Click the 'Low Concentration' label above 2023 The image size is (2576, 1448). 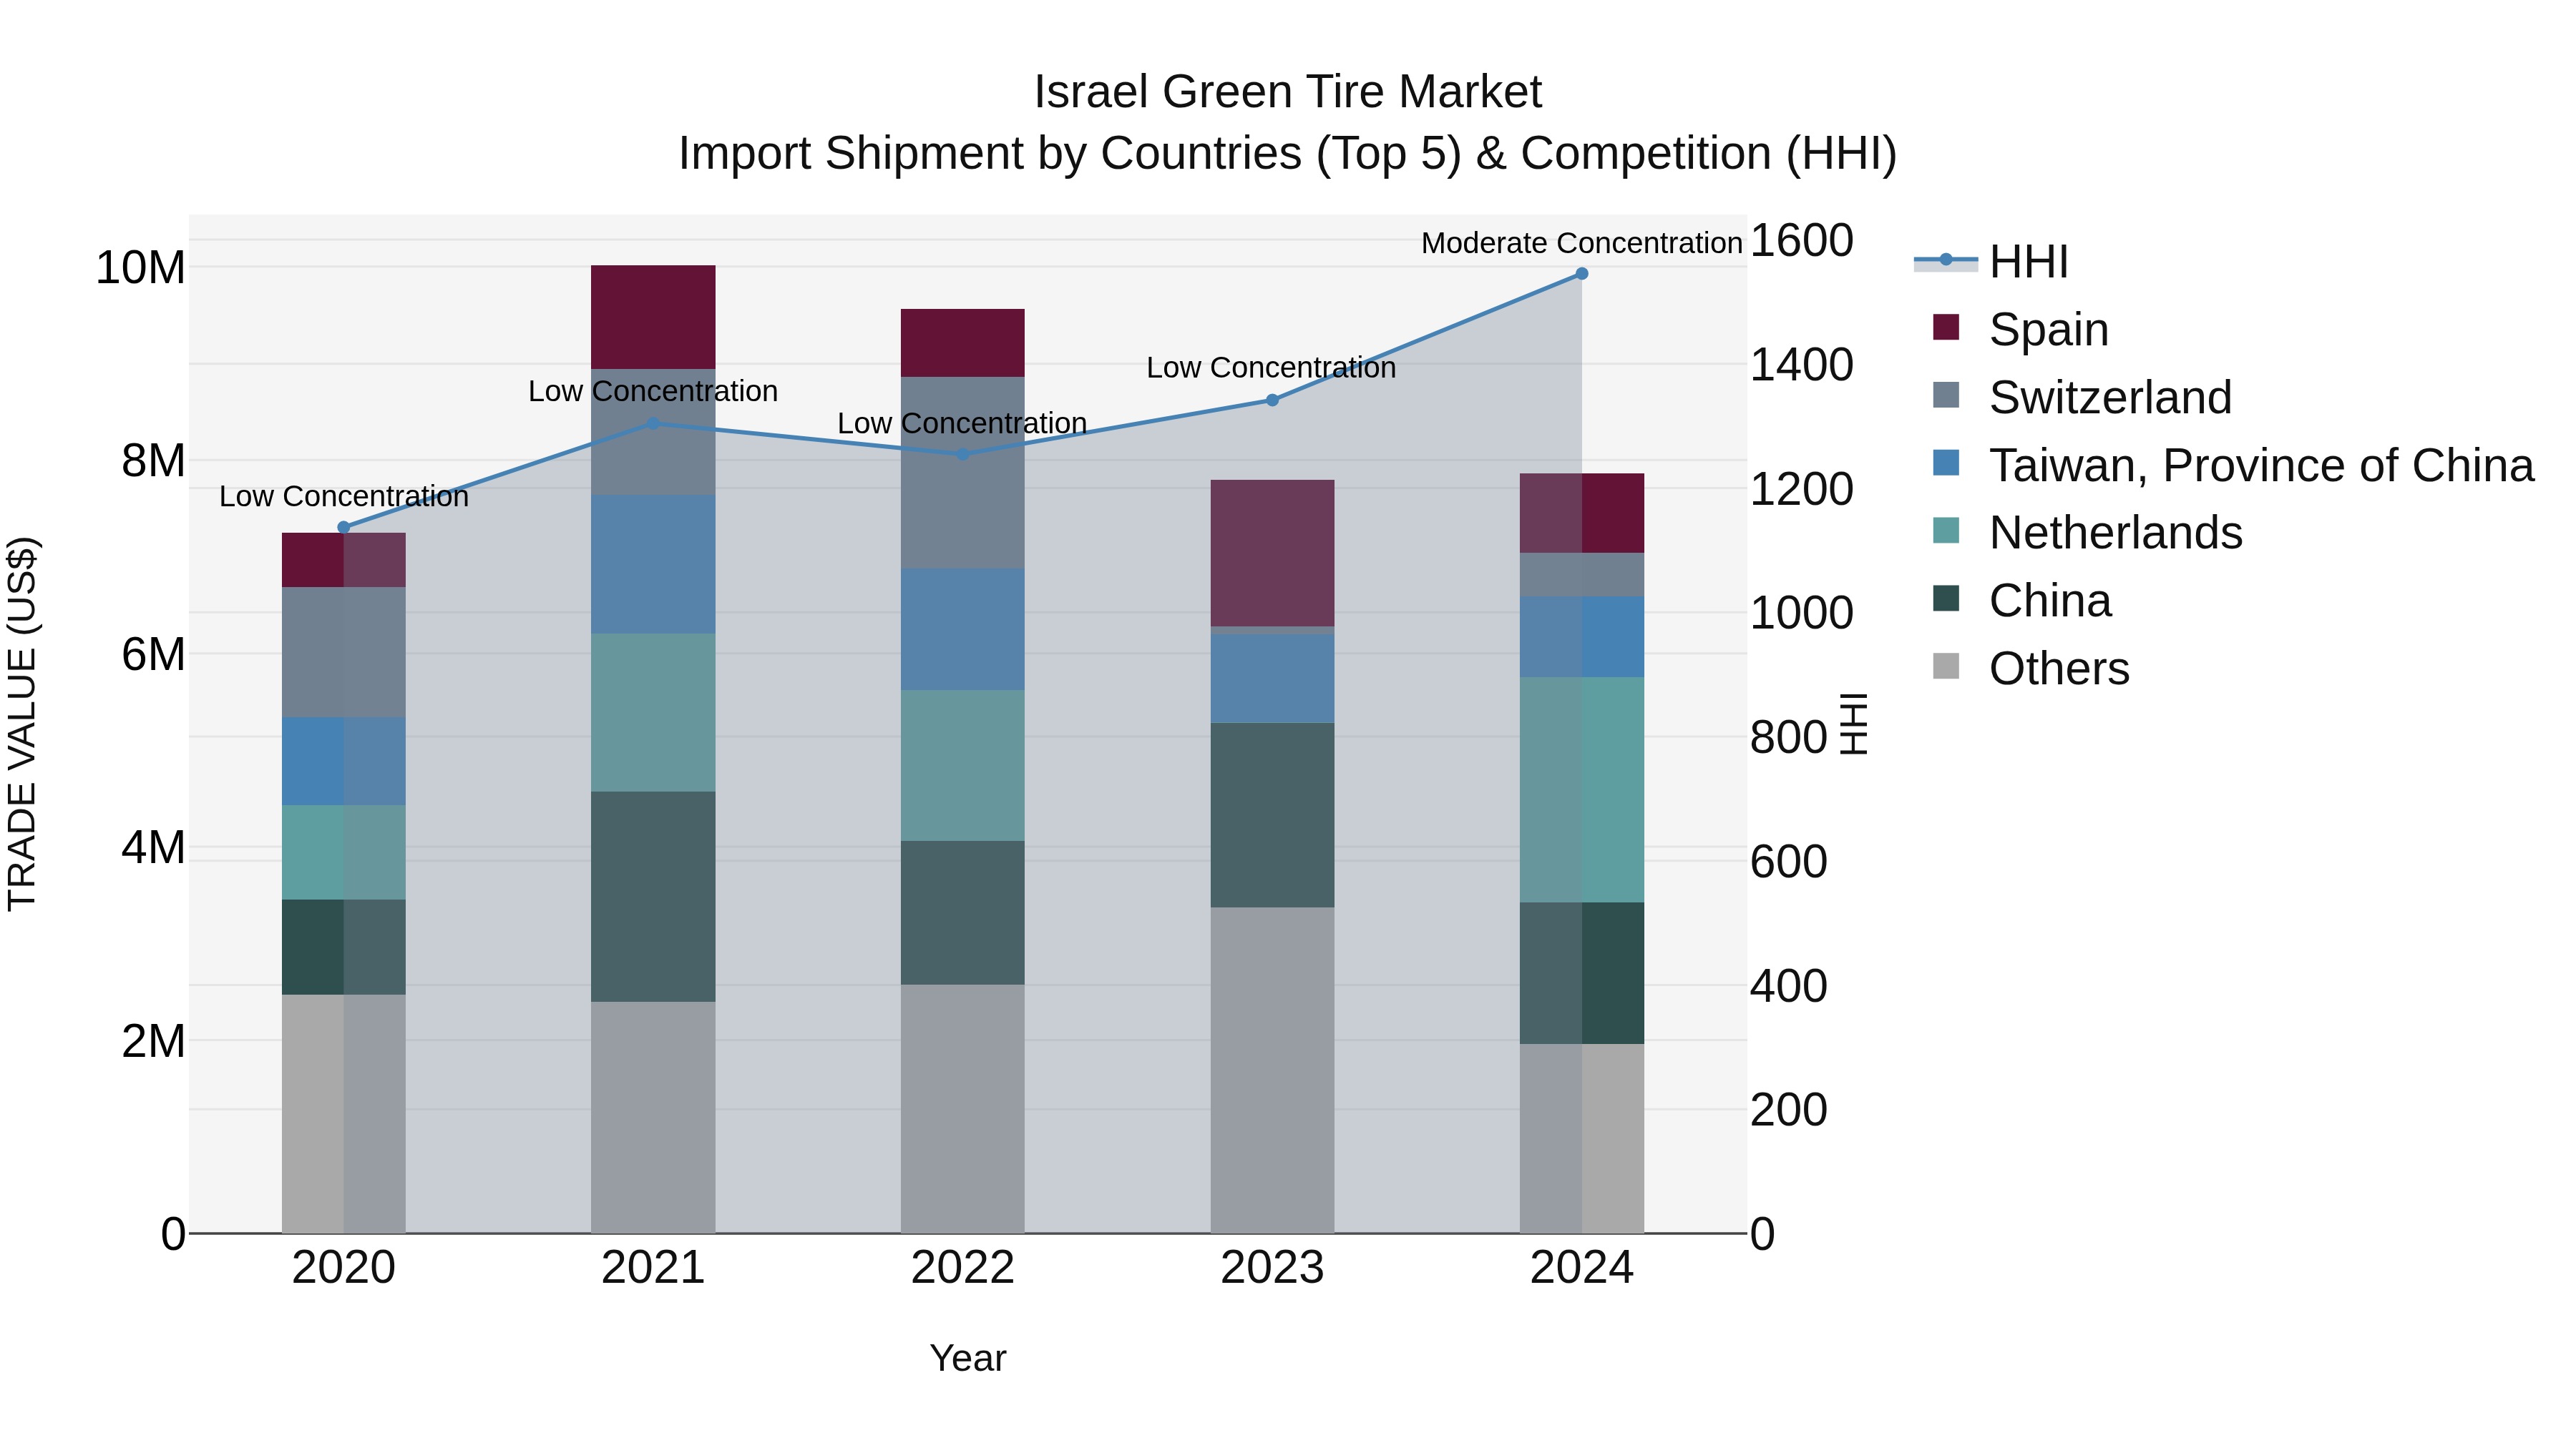click(x=1271, y=368)
